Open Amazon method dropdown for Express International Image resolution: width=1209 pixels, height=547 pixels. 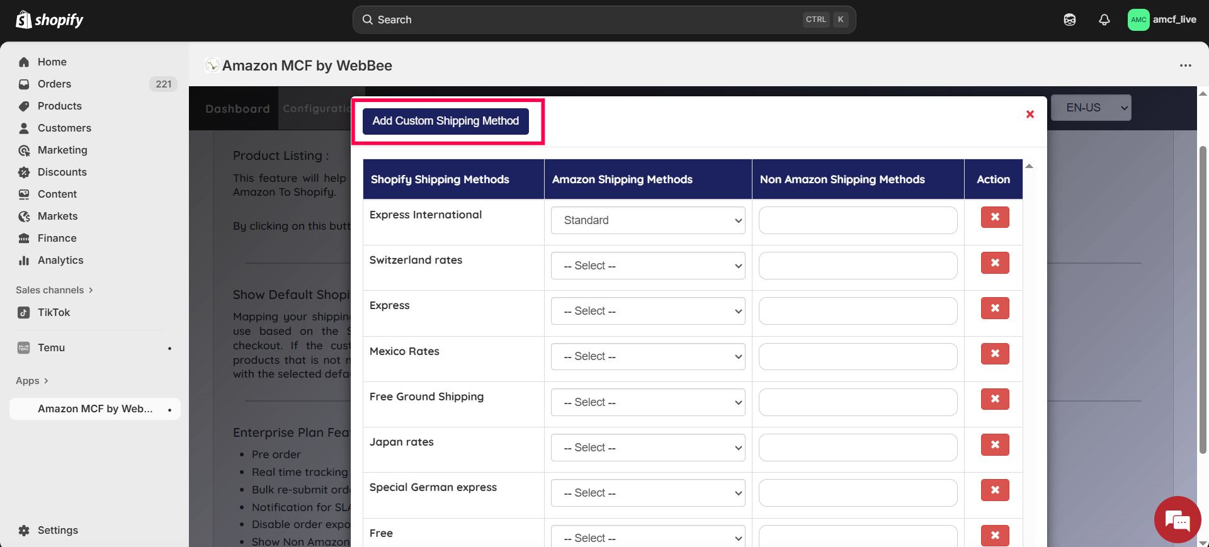pyautogui.click(x=647, y=220)
